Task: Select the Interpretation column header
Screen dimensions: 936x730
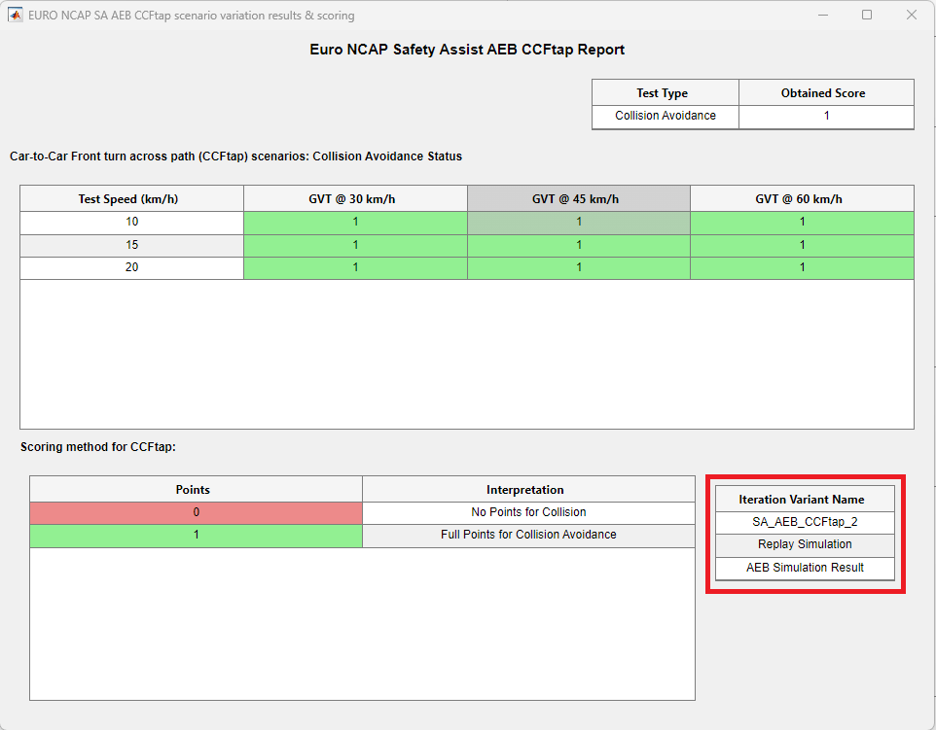Action: click(528, 490)
